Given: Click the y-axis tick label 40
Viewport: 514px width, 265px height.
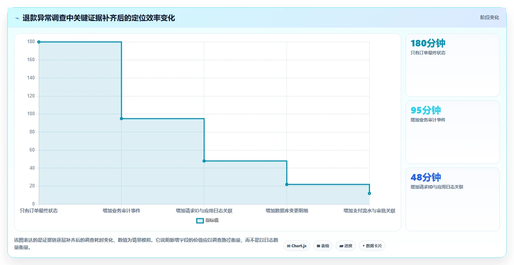Looking at the screenshot, I should tap(32, 168).
